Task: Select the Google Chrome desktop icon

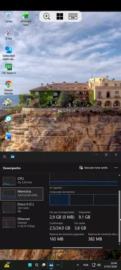Action: pos(8,88)
